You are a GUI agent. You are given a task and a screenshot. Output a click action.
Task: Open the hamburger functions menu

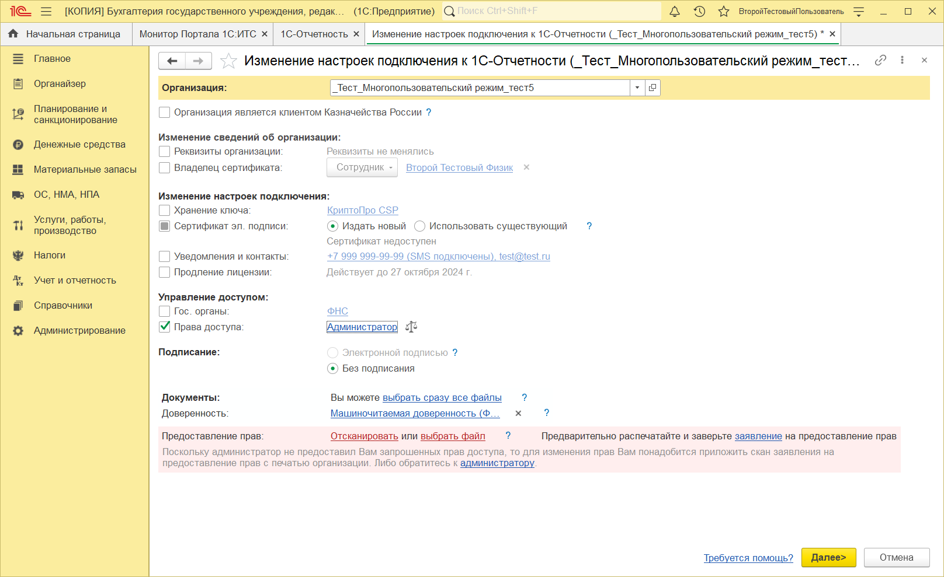pyautogui.click(x=47, y=11)
